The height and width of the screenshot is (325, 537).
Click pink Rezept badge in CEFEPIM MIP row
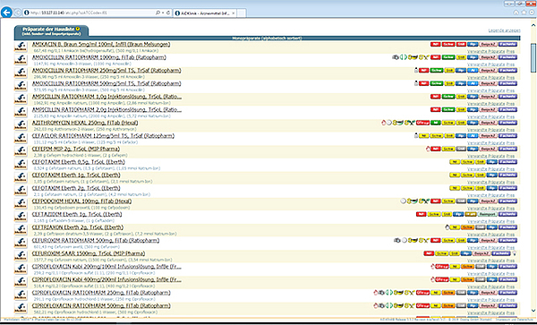[x=488, y=149]
